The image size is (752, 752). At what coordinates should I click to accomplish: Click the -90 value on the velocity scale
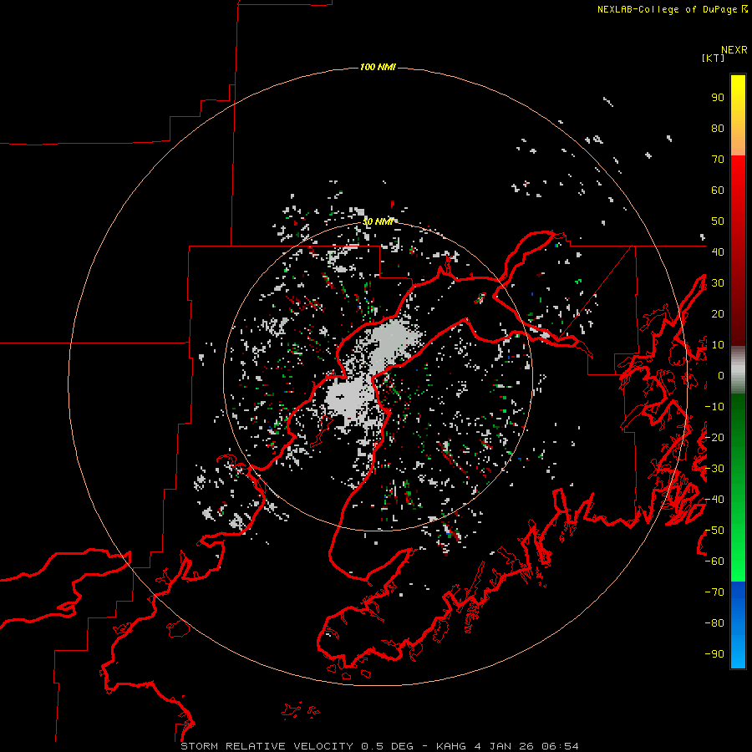coord(714,654)
